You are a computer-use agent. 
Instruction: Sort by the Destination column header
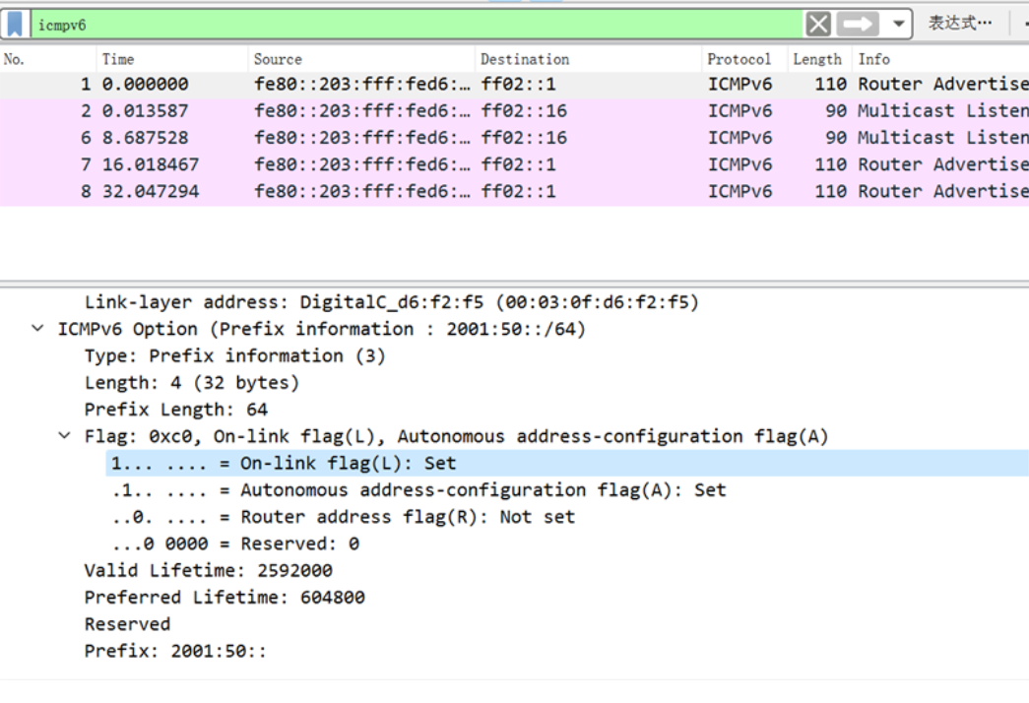(x=524, y=59)
